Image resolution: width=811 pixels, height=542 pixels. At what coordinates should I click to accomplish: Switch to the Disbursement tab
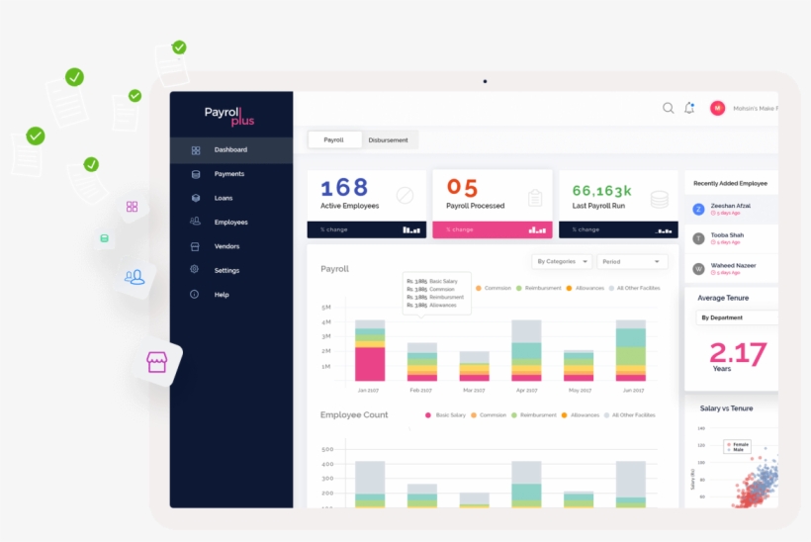pyautogui.click(x=388, y=140)
